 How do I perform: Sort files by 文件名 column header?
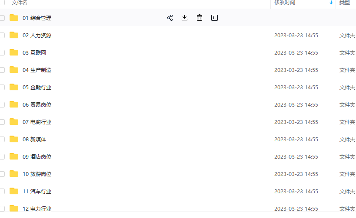click(20, 3)
